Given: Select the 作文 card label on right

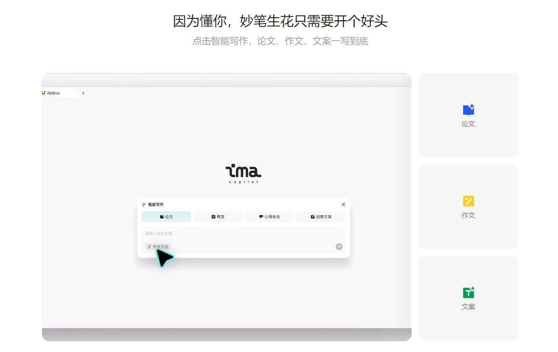Looking at the screenshot, I should tap(468, 215).
